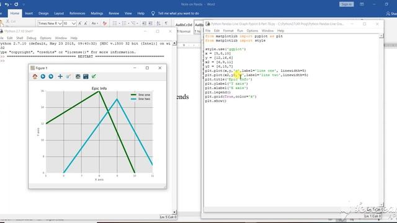Open the green check figure options icon
Screen dimensions: 397x223
click(94, 76)
